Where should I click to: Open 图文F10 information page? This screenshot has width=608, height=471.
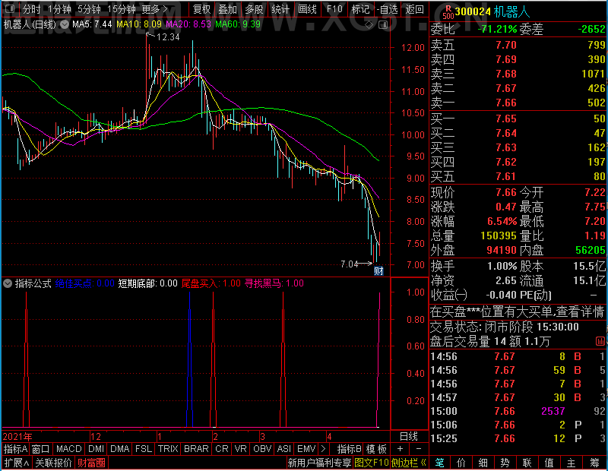[372, 463]
